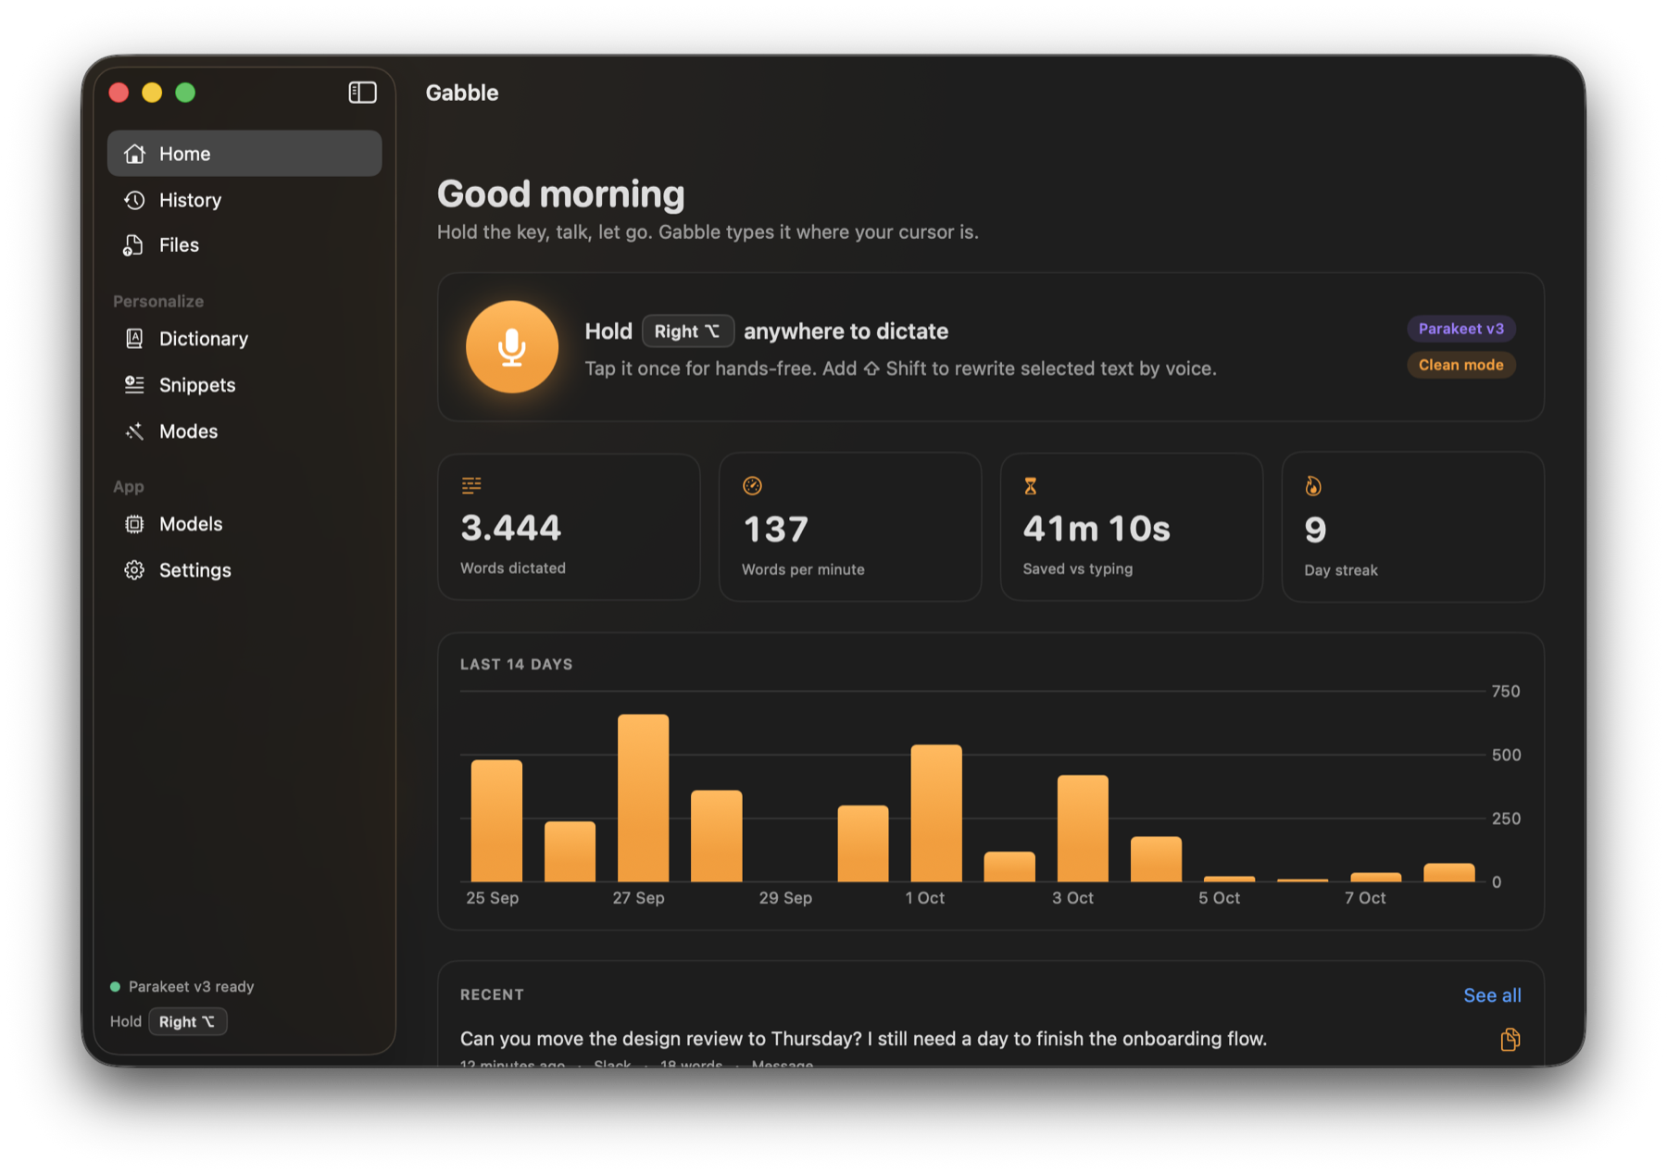Copy the recent design review transcript
This screenshot has width=1667, height=1174.
(x=1510, y=1039)
